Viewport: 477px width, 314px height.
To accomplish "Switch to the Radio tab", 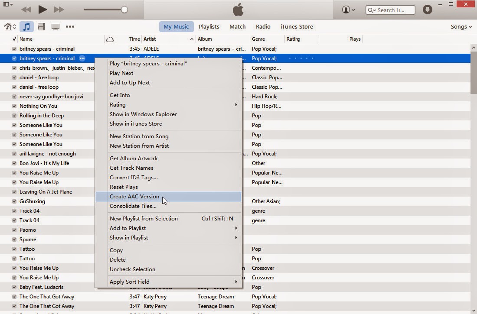I will click(263, 27).
